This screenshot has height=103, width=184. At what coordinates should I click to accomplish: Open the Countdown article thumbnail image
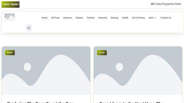[x=138, y=71]
